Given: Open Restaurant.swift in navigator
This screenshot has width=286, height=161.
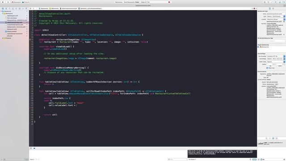Looking at the screenshot, I should tap(12, 29).
